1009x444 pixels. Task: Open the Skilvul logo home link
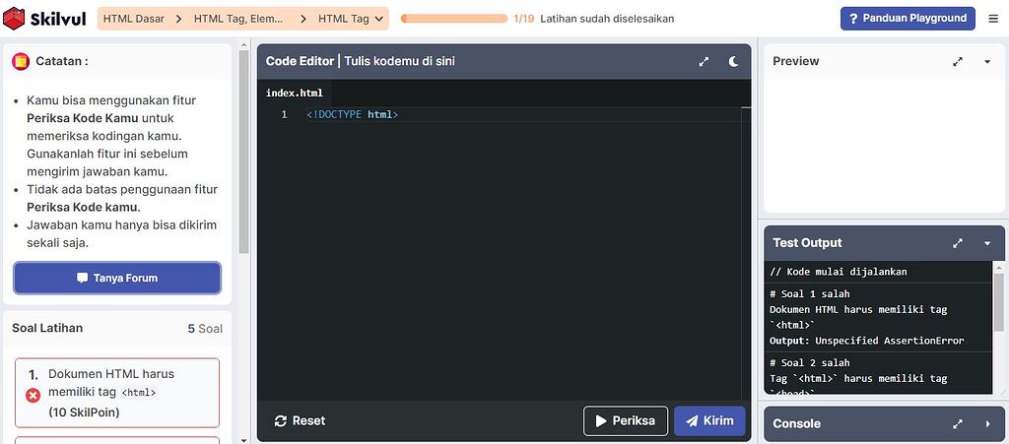click(x=44, y=19)
